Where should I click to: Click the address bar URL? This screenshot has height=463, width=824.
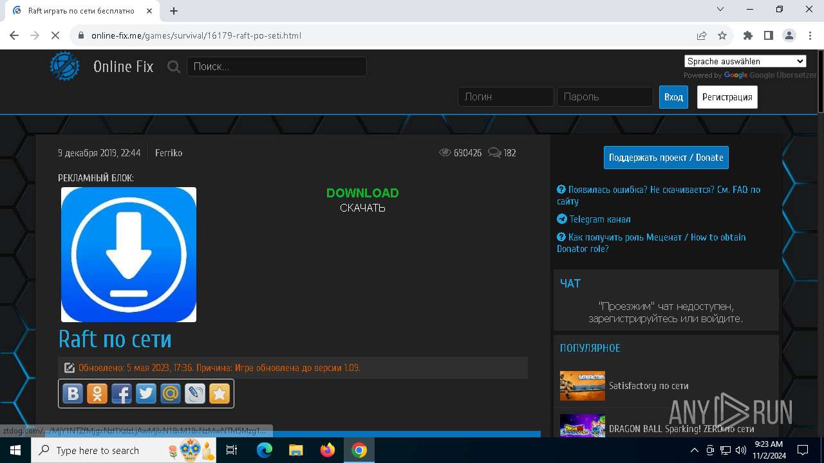(196, 35)
